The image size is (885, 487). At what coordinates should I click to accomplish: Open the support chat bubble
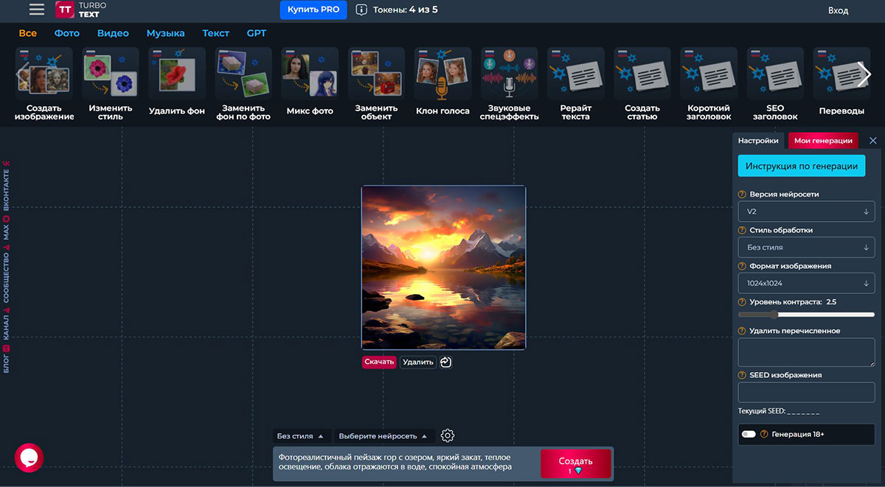(x=29, y=458)
